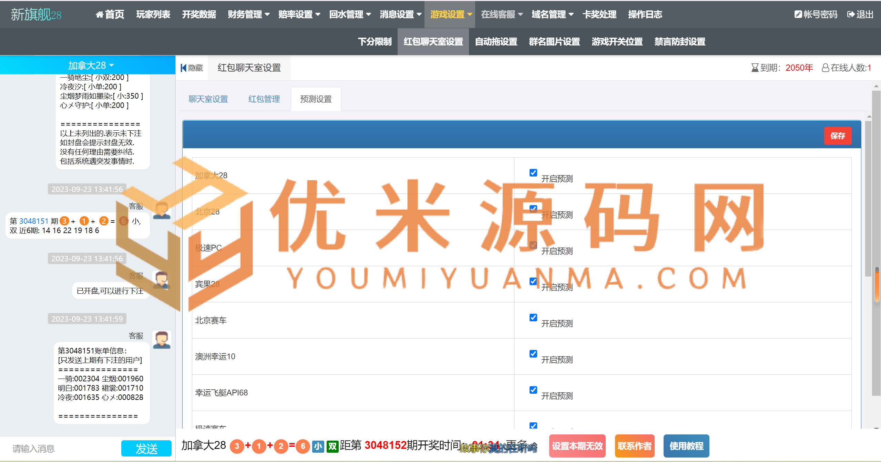Click the 红包聊天室设置 page tab header
This screenshot has width=881, height=462.
(249, 68)
